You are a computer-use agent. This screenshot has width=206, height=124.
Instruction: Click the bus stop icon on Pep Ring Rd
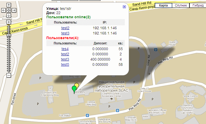tap(118, 110)
